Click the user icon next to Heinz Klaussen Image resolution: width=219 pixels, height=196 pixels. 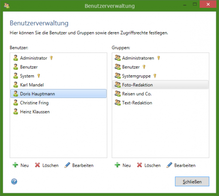16,111
